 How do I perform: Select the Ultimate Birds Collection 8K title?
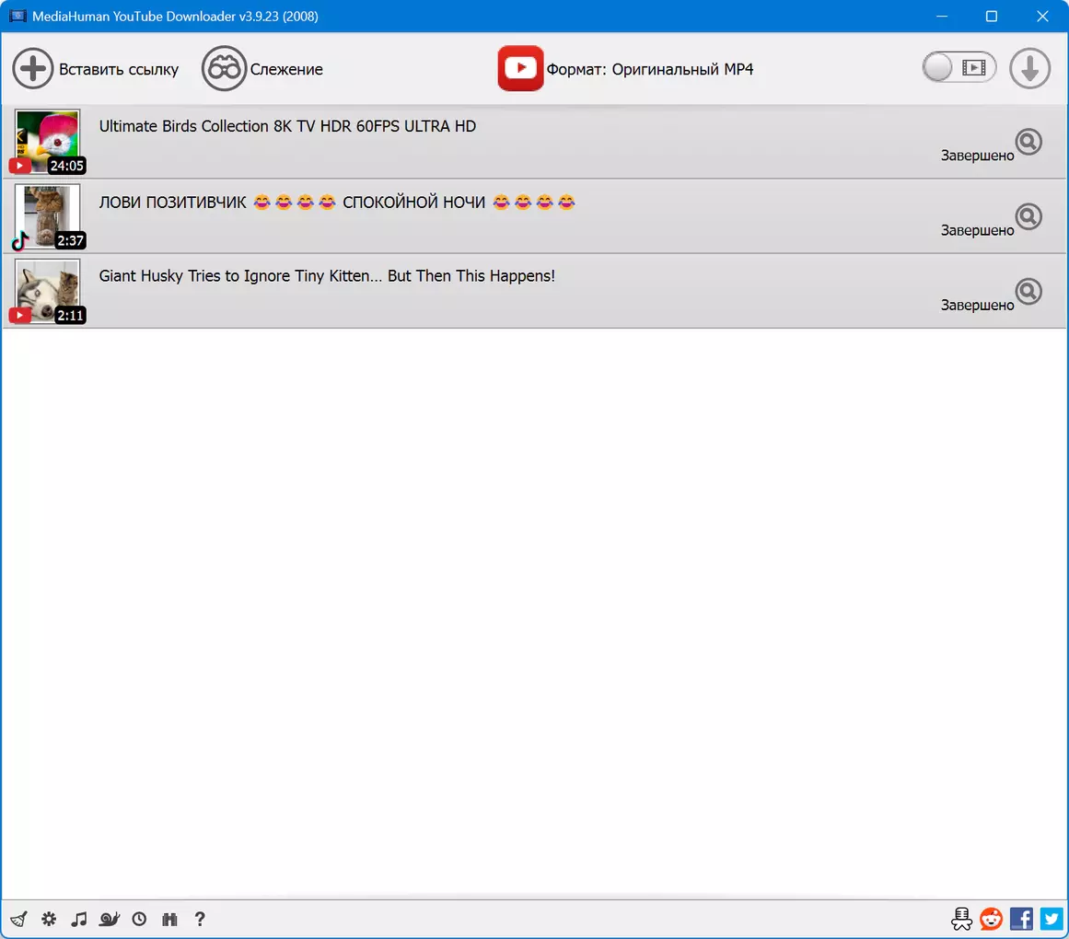287,126
